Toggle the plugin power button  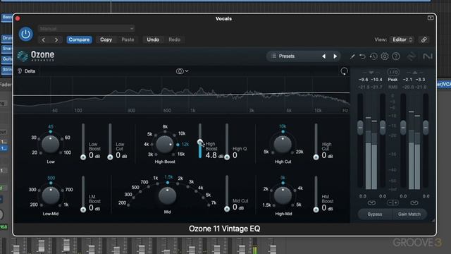click(x=25, y=34)
